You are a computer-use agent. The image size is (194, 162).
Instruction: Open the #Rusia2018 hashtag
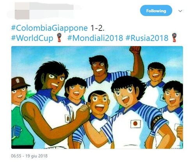click(147, 38)
